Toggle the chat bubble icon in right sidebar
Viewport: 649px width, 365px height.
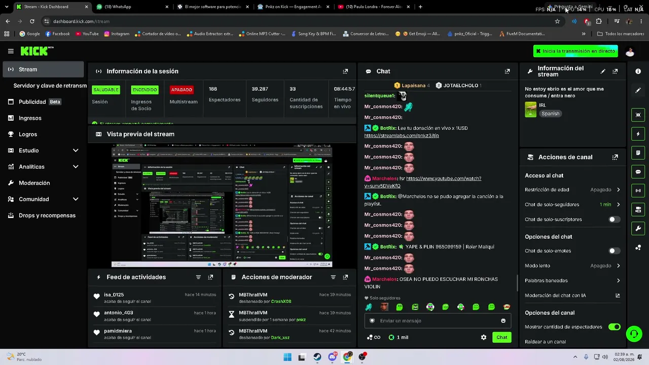point(638,172)
